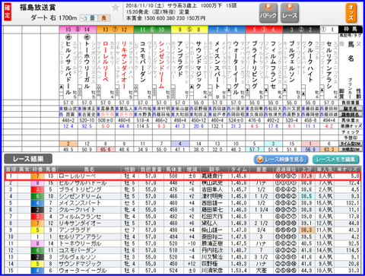
Task: Select セルリアンアラシ in the results table
Action: [80, 237]
